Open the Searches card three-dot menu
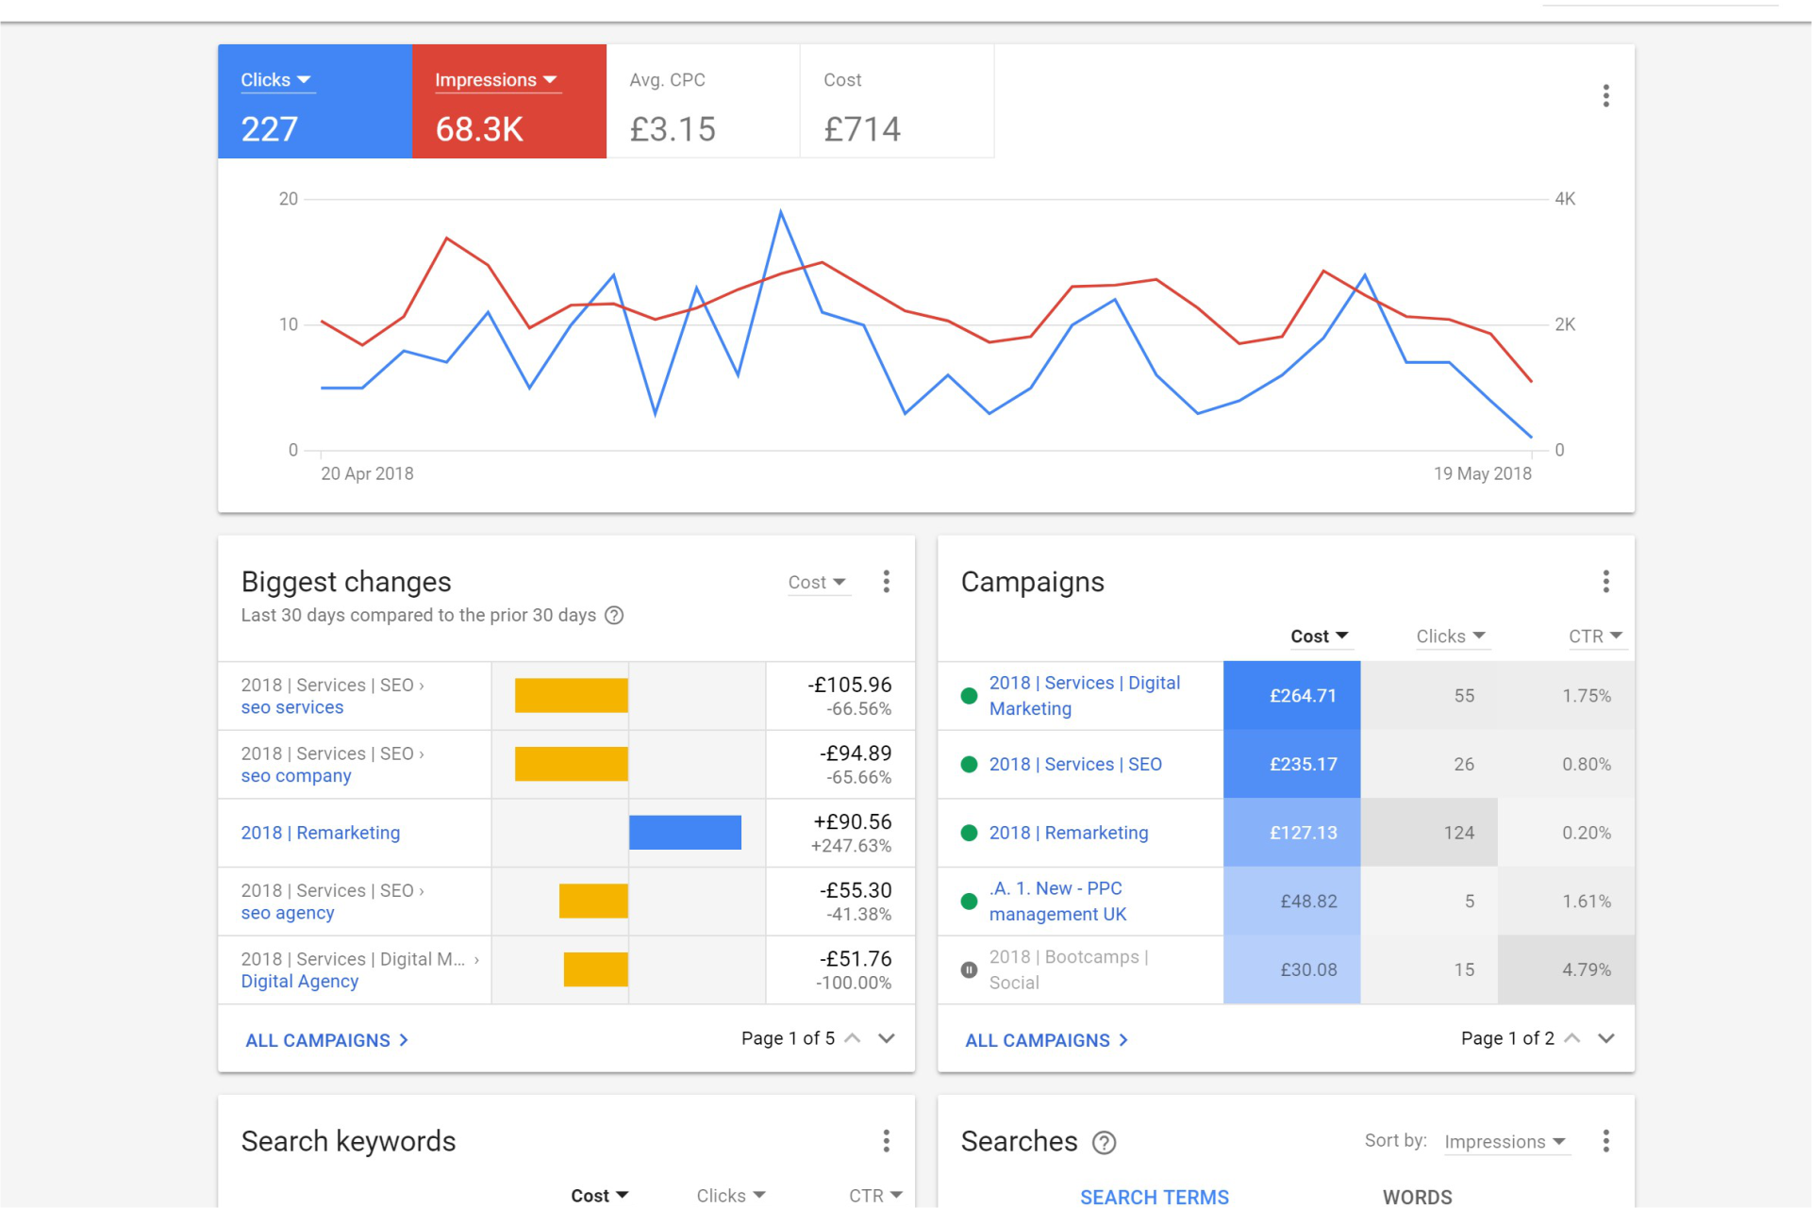 pyautogui.click(x=1605, y=1141)
